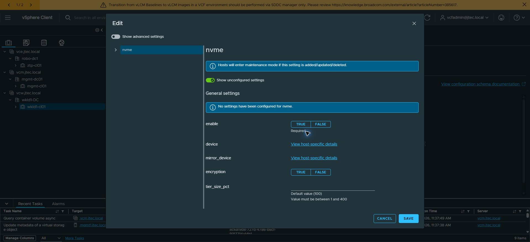Dismiss the yellow warning banner
This screenshot has height=242, width=530.
point(524,5)
